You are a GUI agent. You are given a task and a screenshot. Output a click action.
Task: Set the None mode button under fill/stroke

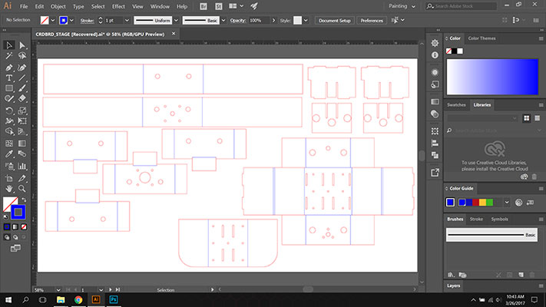[x=24, y=227]
